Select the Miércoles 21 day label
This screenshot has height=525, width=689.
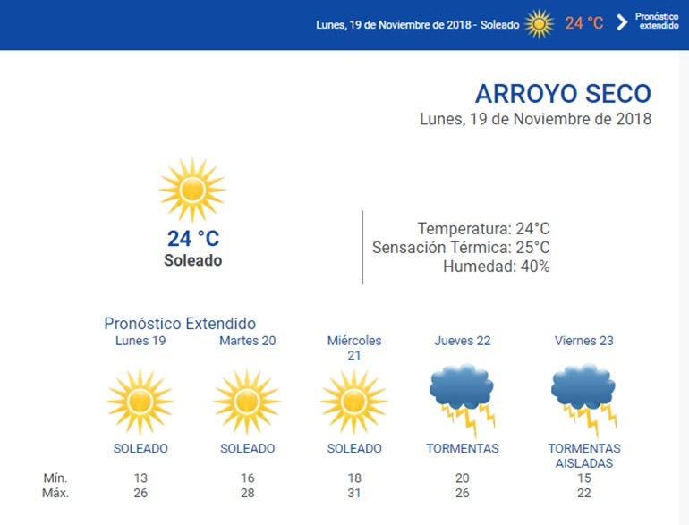(x=354, y=348)
